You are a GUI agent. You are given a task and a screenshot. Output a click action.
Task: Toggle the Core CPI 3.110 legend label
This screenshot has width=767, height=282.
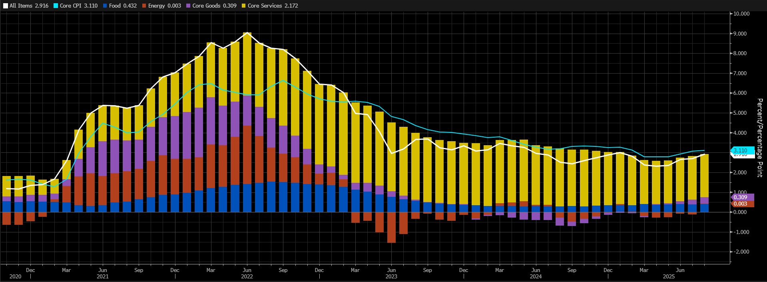click(x=79, y=6)
